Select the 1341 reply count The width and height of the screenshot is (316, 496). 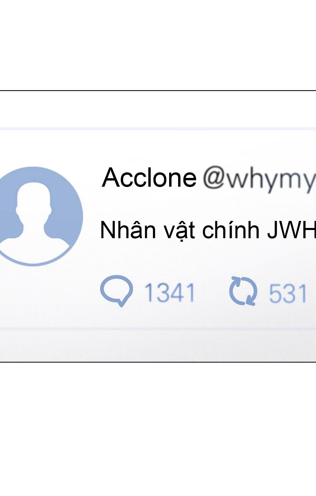170,292
